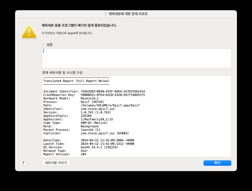Click the OS Version macOS 14.4.1 line
Viewport: 252px width, 191px height.
(81, 147)
